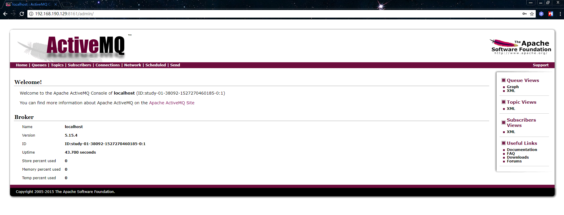Open the site info icon in address bar

31,14
